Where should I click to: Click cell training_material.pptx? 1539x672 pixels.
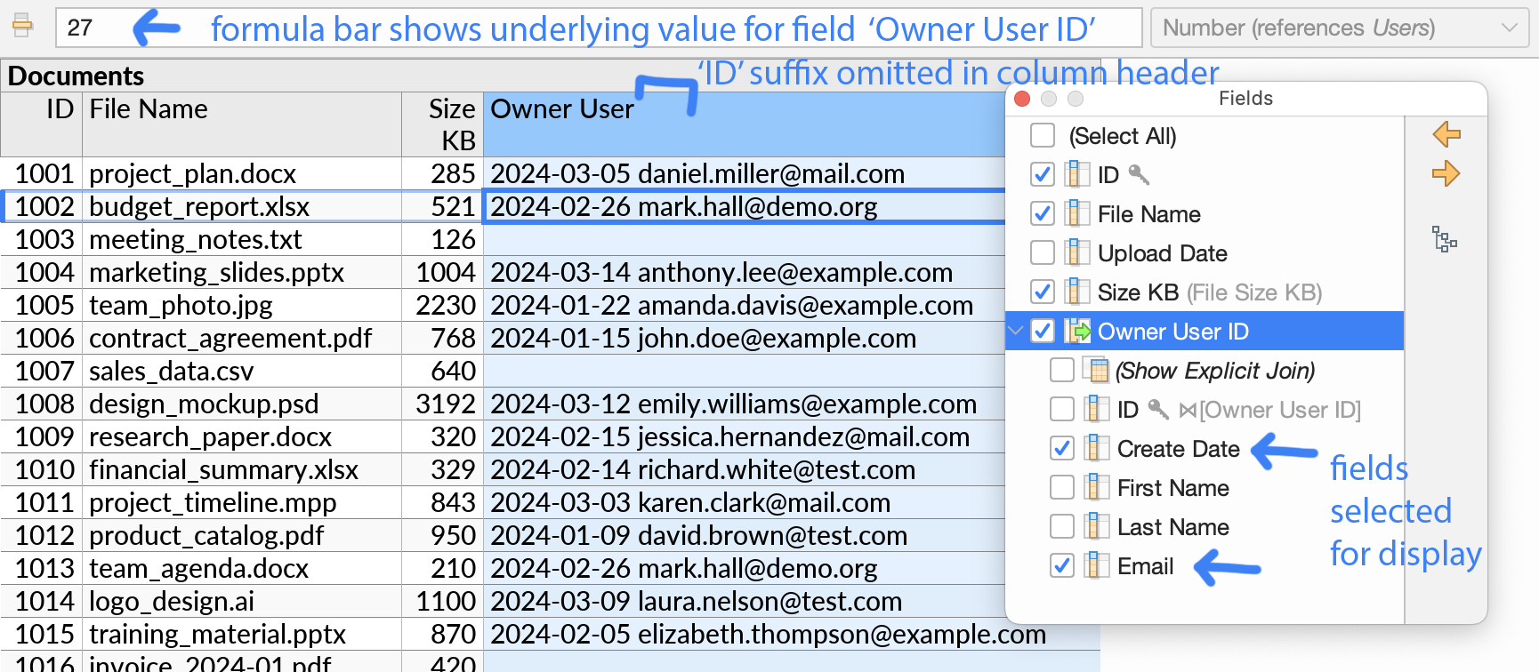pyautogui.click(x=242, y=634)
